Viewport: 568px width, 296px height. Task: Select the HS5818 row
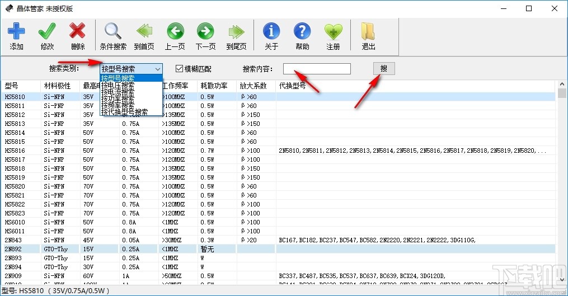coord(278,168)
